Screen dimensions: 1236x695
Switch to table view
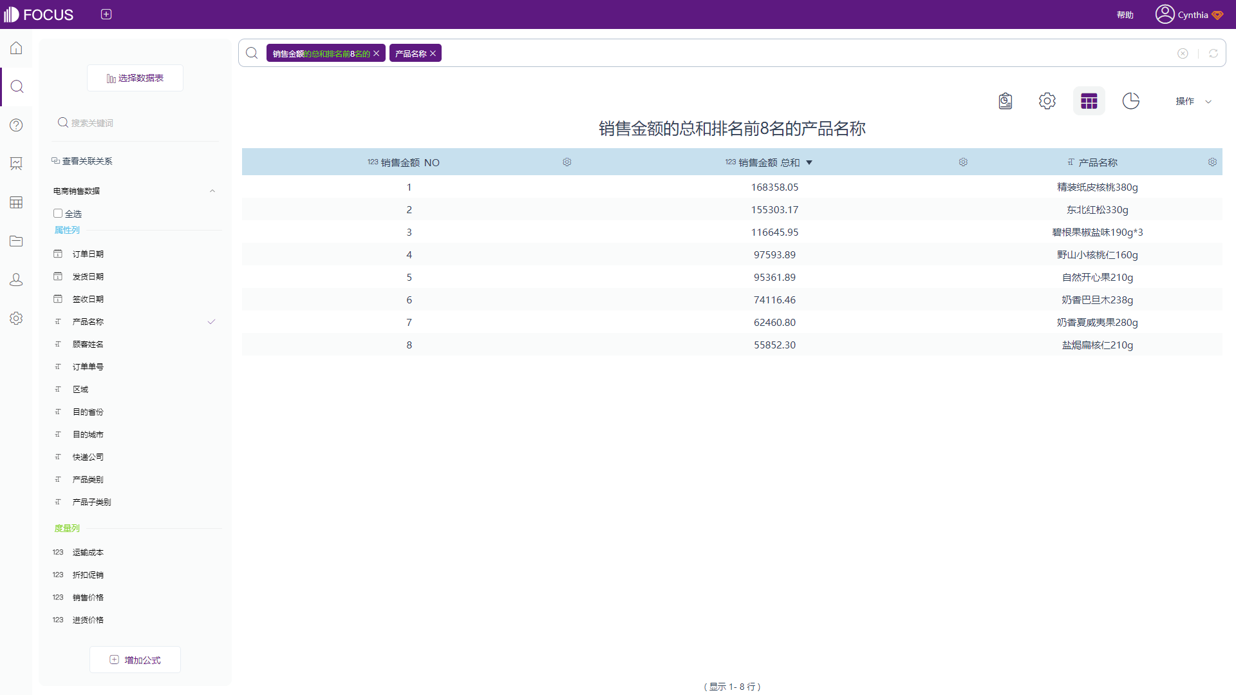click(1089, 101)
